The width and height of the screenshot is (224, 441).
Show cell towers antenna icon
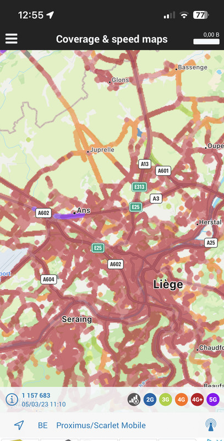[211, 425]
